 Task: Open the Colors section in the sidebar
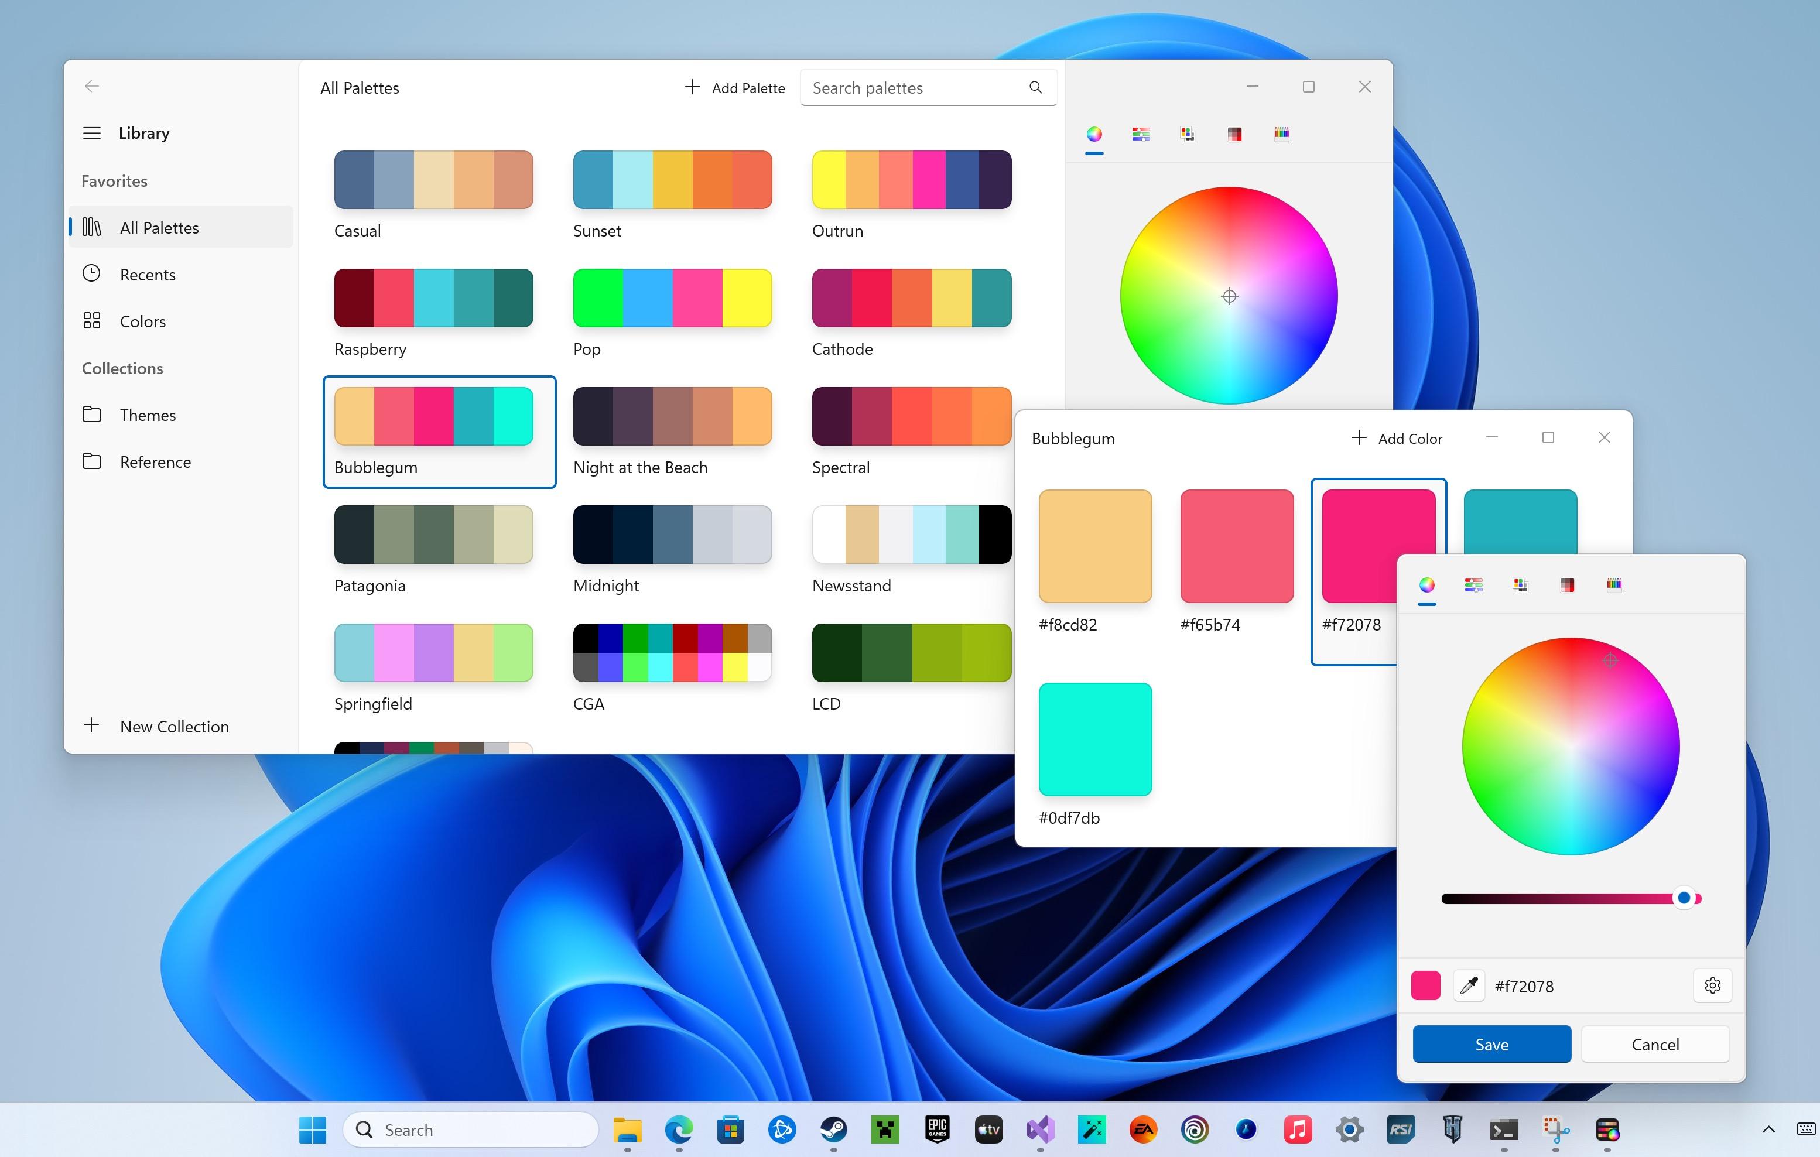click(x=142, y=321)
